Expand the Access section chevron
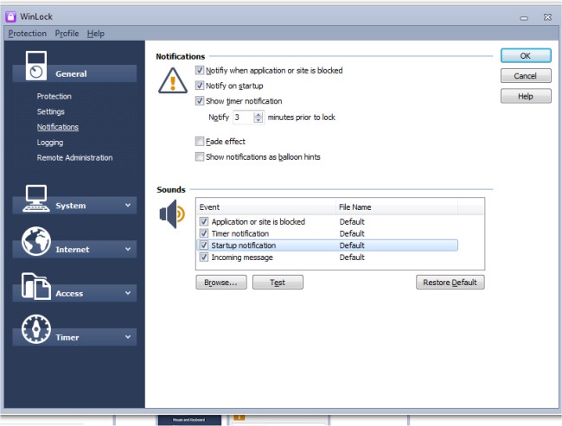Viewport: 562px width, 426px height. 128,293
